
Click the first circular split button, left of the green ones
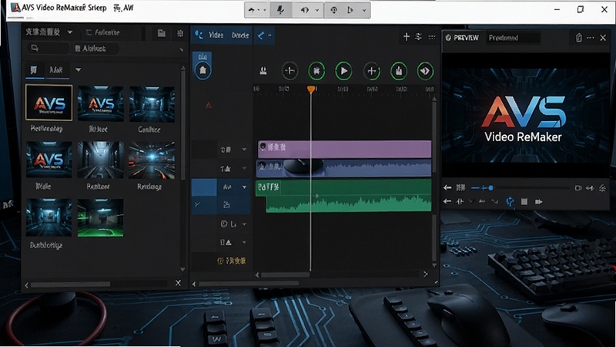tap(290, 71)
